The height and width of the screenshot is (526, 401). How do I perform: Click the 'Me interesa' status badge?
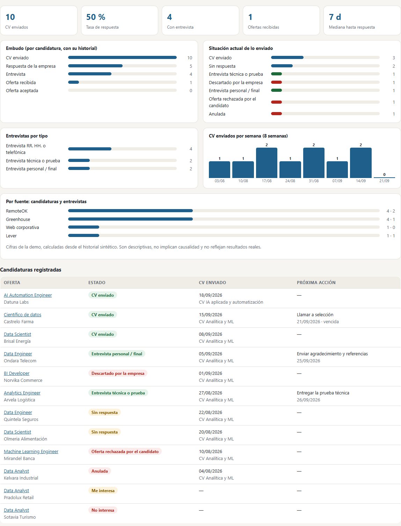[x=103, y=491]
